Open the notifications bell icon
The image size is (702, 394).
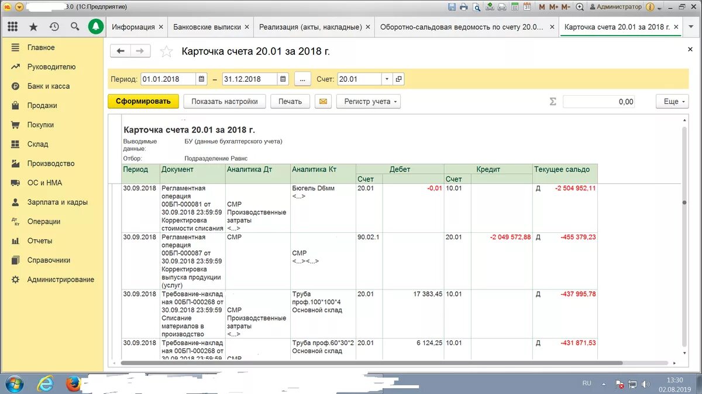(96, 27)
